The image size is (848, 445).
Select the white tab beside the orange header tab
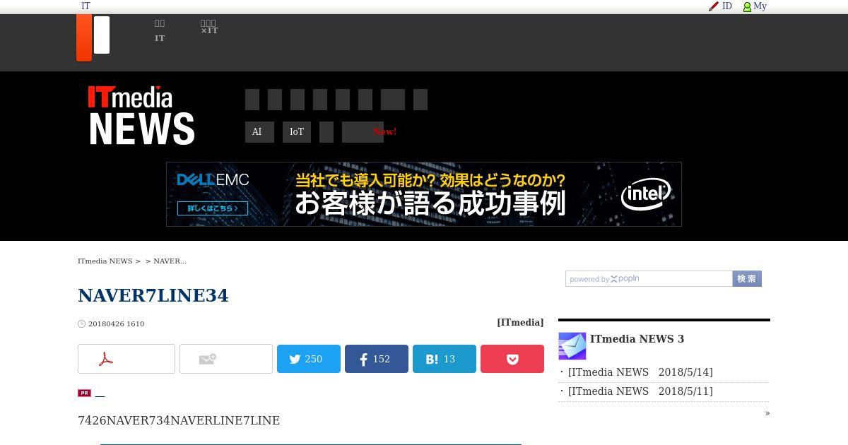click(102, 35)
